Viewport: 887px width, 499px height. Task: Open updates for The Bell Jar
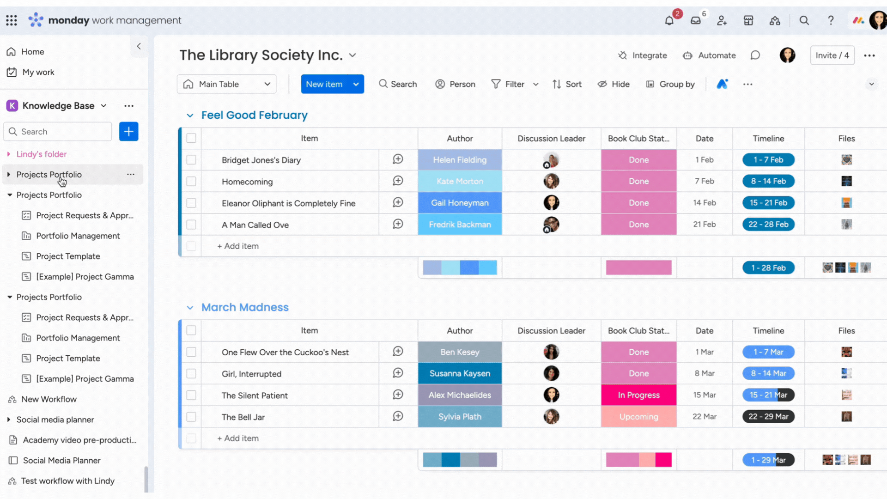point(398,416)
